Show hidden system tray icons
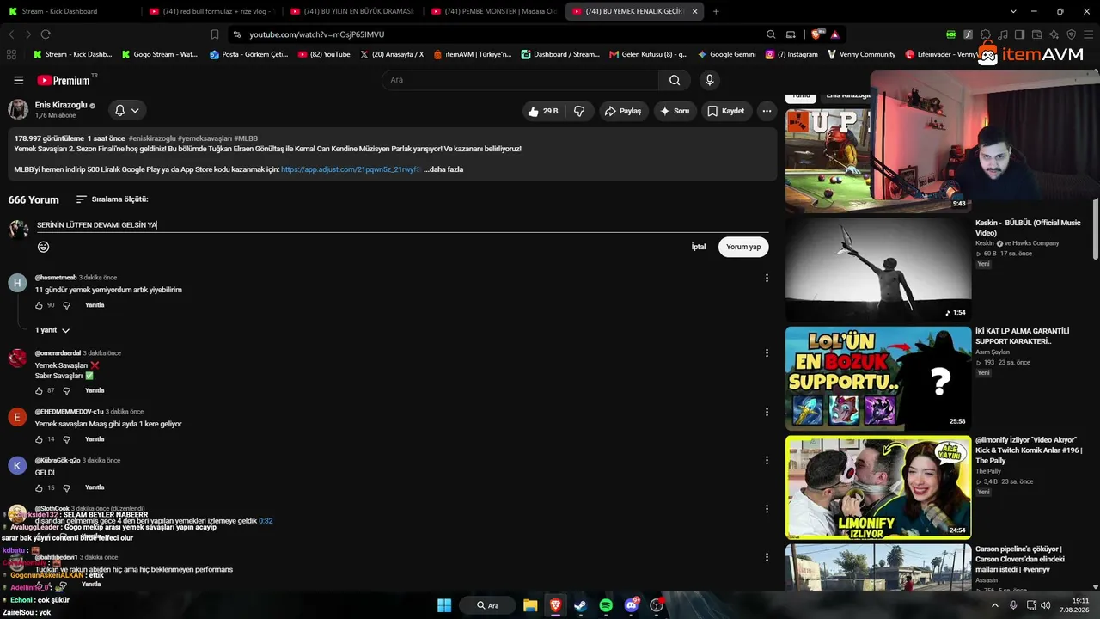This screenshot has height=619, width=1100. (x=995, y=605)
